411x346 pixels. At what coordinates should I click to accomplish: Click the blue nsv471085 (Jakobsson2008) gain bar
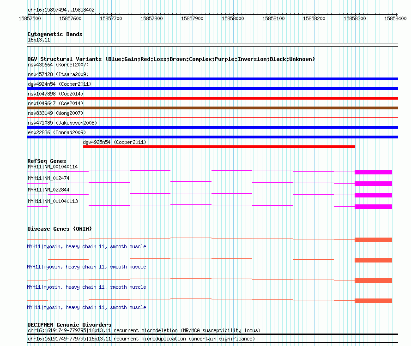(x=212, y=127)
